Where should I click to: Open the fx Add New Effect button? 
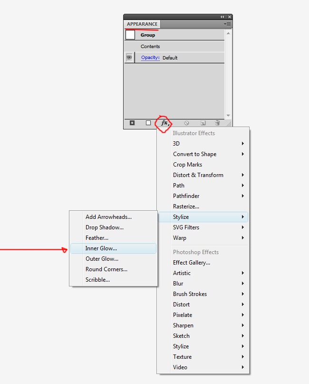[164, 123]
